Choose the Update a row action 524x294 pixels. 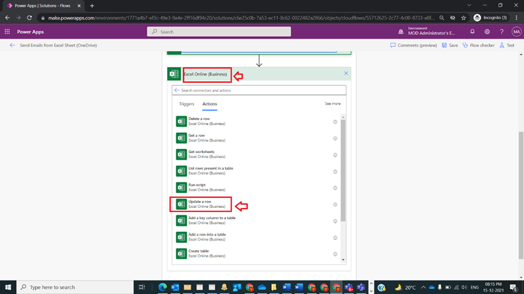click(x=200, y=204)
